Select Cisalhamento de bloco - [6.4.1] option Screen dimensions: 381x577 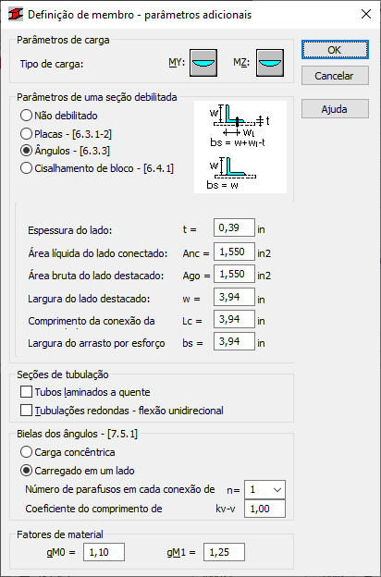point(97,168)
